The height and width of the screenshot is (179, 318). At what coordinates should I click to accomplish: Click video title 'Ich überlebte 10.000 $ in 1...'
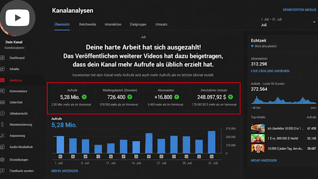click(286, 129)
